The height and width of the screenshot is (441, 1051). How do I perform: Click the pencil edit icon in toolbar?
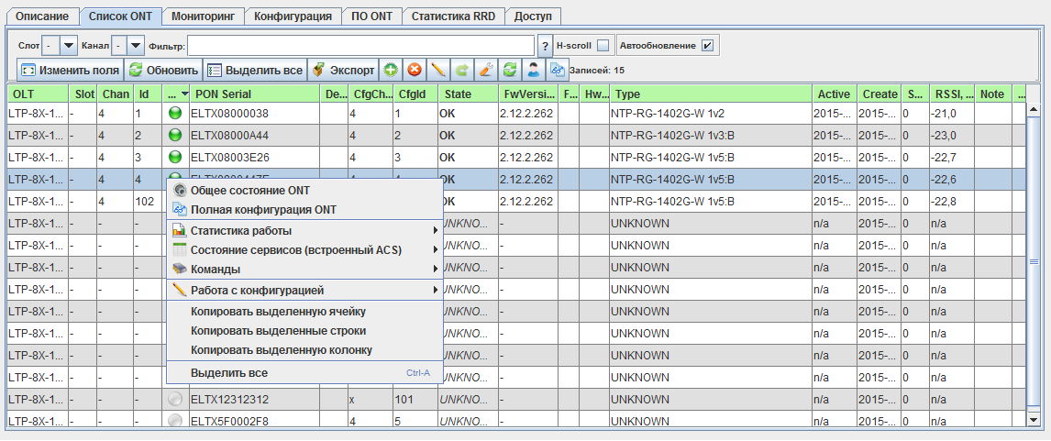tap(438, 70)
